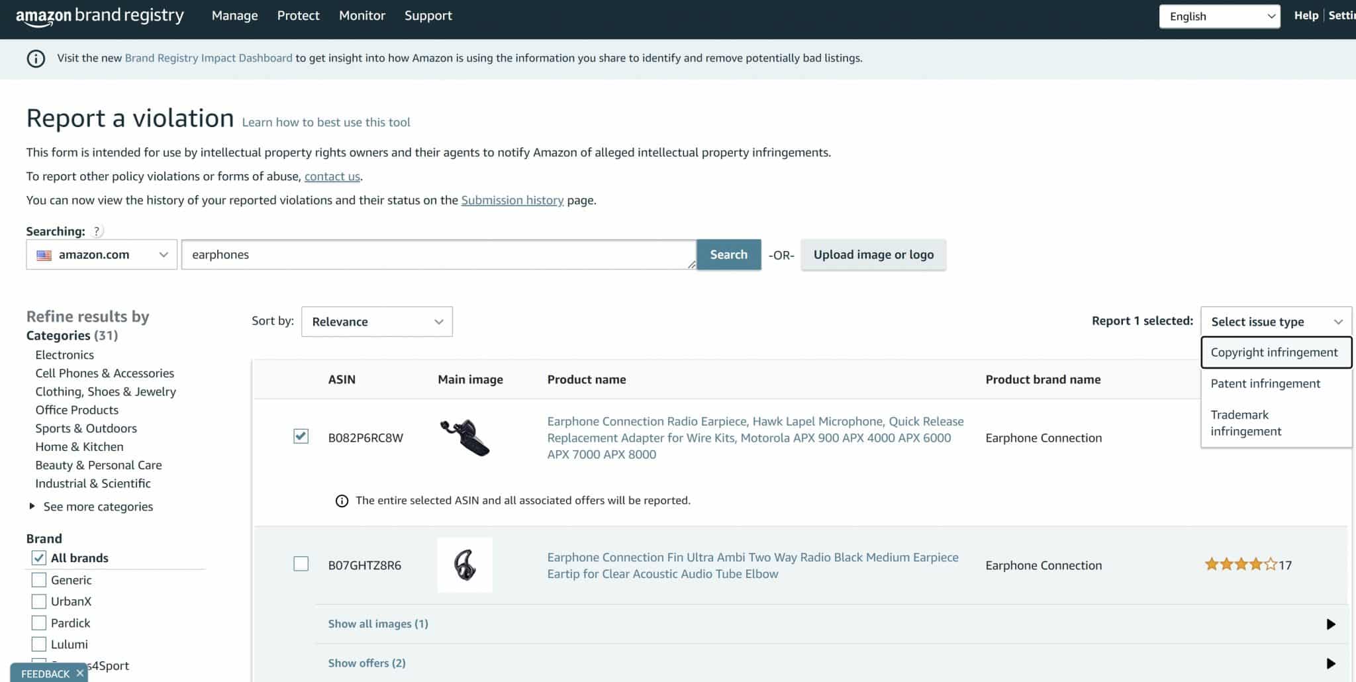Select the B07GHTZ8R6 row checkbox
Viewport: 1356px width, 682px height.
301,563
